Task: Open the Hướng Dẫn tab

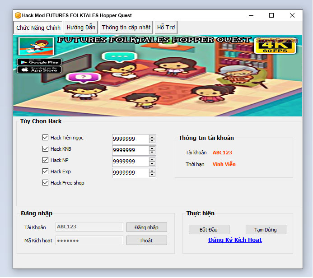Action: point(81,28)
